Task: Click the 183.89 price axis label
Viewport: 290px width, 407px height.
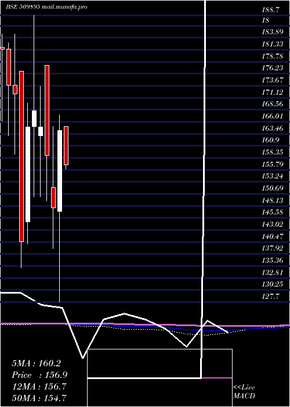Action: click(x=273, y=32)
